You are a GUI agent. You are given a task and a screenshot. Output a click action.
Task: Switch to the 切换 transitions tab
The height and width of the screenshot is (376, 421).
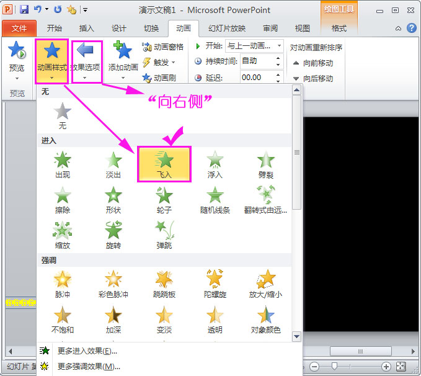pyautogui.click(x=151, y=28)
